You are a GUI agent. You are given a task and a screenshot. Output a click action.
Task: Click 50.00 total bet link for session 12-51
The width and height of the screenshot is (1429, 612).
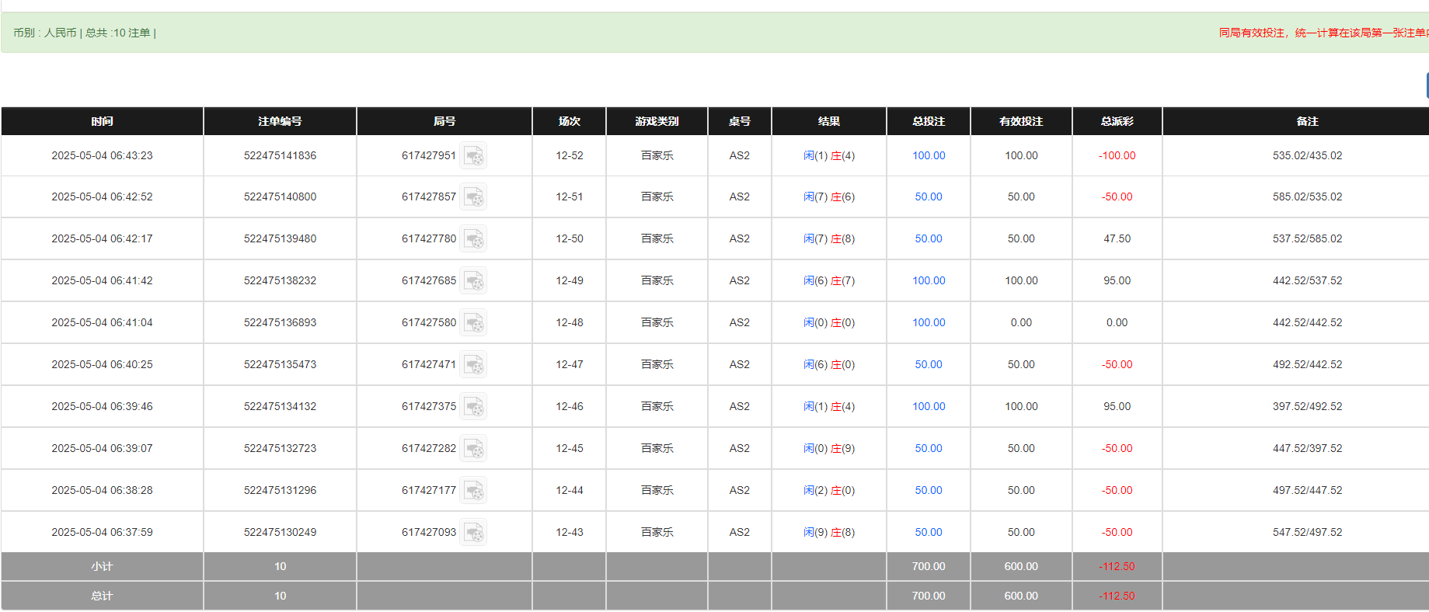(928, 197)
